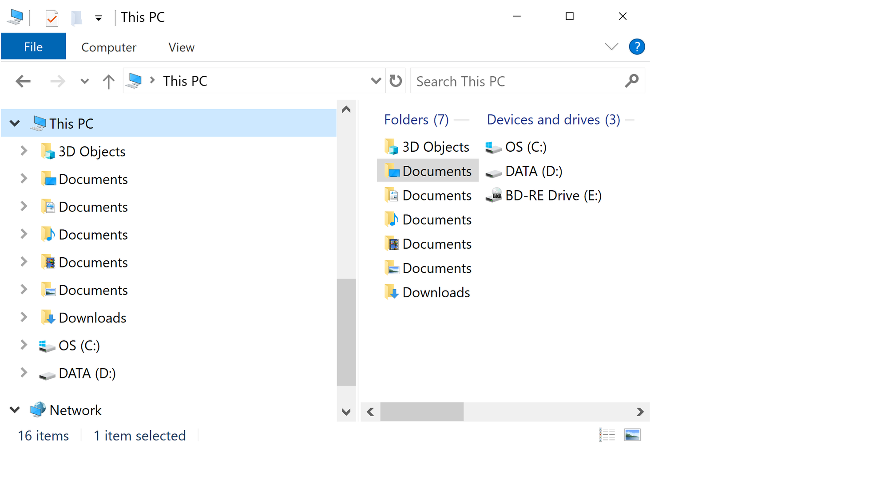
Task: Open Help with the question mark icon
Action: click(x=637, y=47)
